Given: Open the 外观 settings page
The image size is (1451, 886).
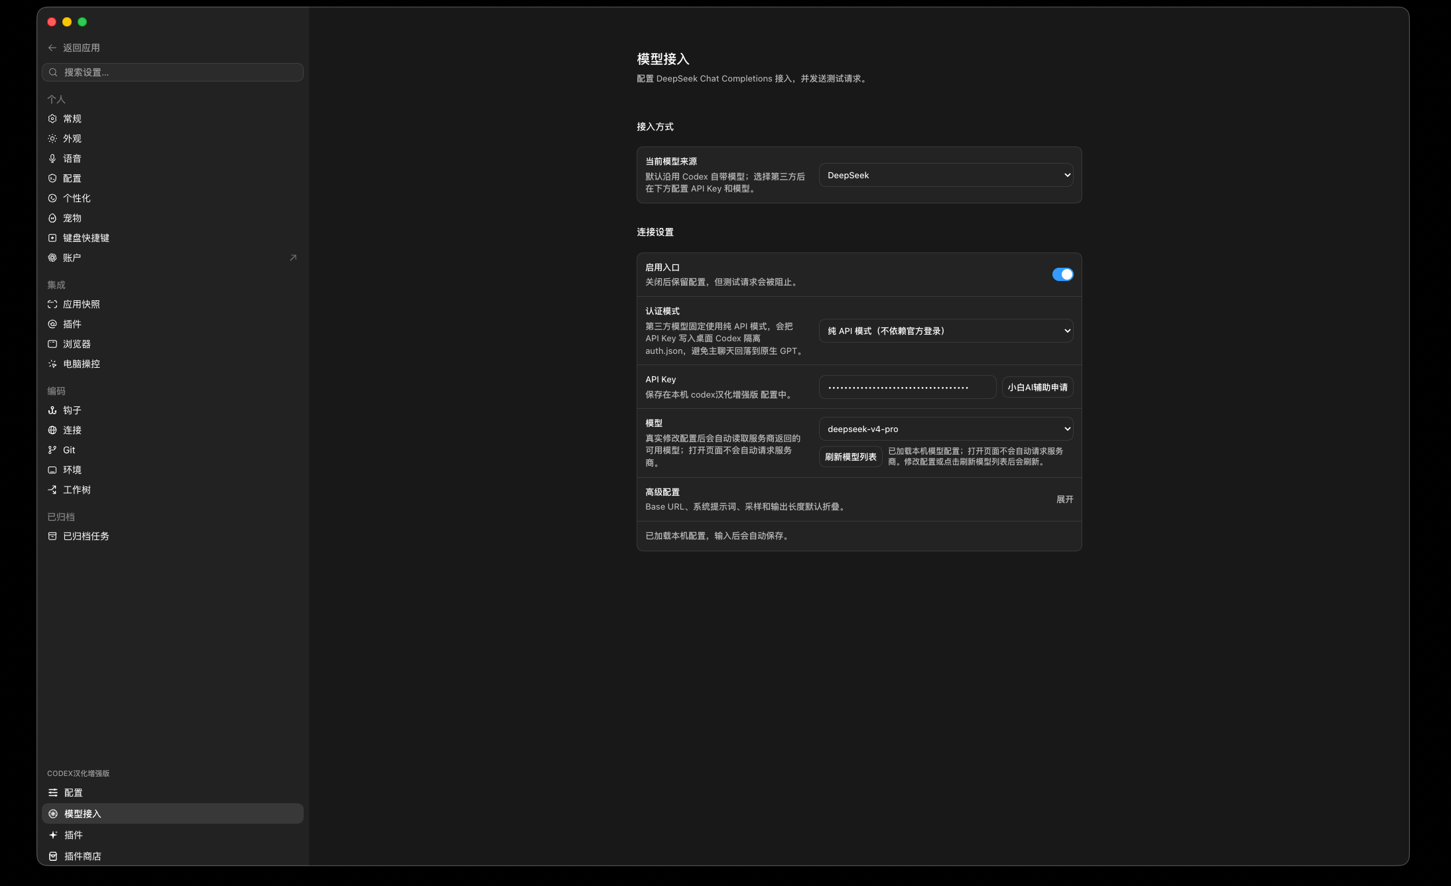Looking at the screenshot, I should pyautogui.click(x=172, y=138).
